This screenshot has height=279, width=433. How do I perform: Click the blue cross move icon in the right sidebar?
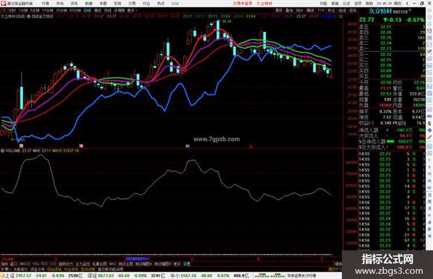click(x=429, y=130)
